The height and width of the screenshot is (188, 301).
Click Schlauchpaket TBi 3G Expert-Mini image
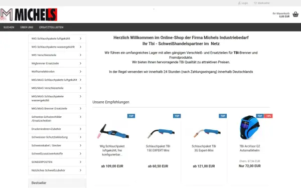[207, 133]
